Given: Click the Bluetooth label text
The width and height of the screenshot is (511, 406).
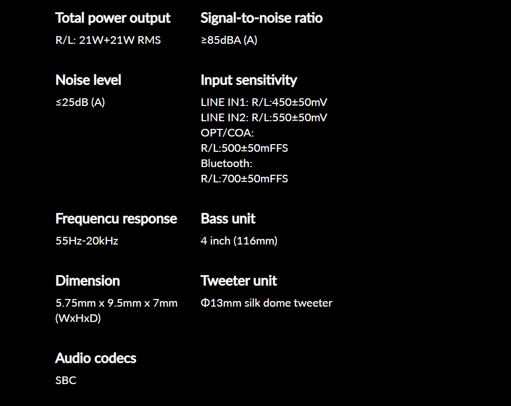Looking at the screenshot, I should (x=226, y=164).
